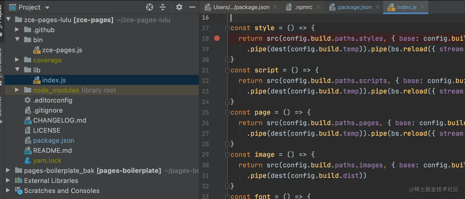Click the locate/select opened file crosshair icon

pos(149,7)
